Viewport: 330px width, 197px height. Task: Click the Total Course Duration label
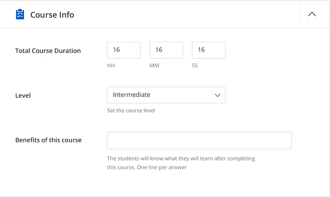click(x=48, y=50)
